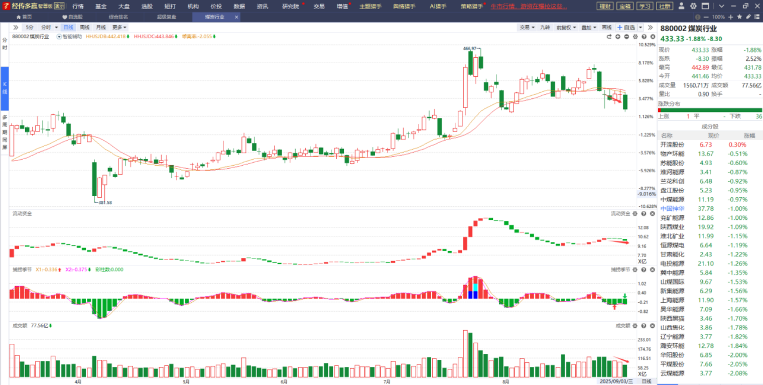This screenshot has width=763, height=385.
Task: Open the 叠加 overlay dropdown
Action: [x=588, y=27]
